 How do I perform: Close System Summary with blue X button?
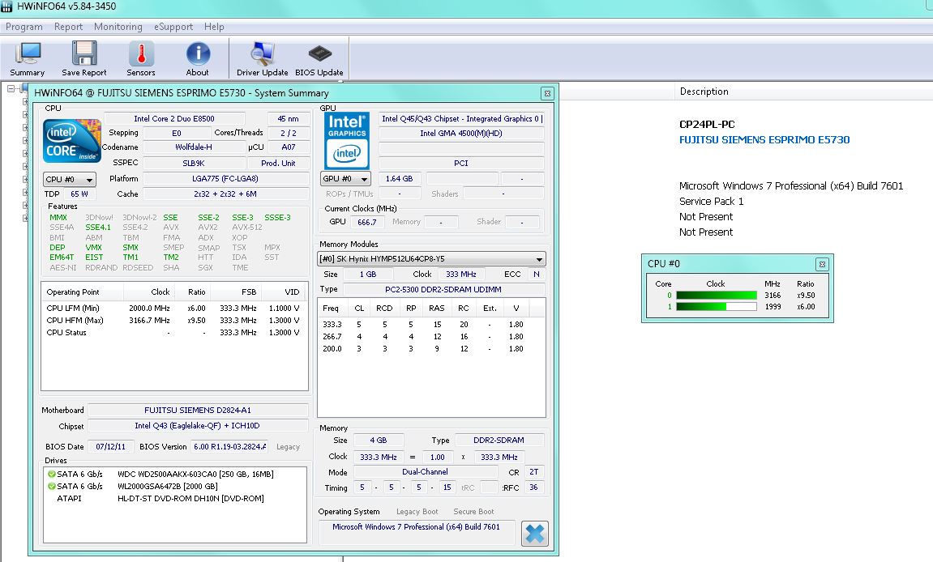pos(534,534)
